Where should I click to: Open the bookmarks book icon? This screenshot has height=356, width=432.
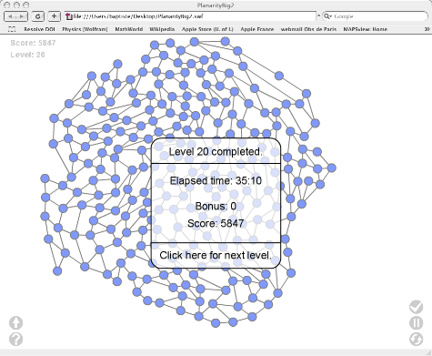12,29
